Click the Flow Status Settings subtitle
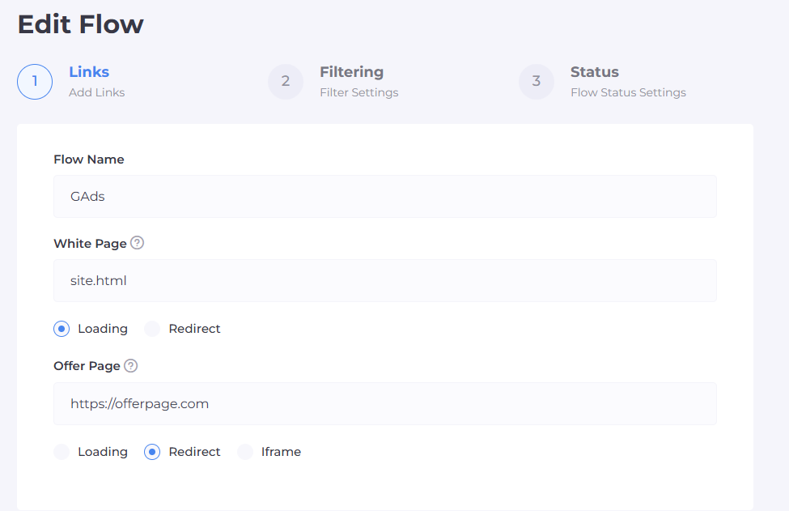The image size is (789, 511). (x=628, y=92)
